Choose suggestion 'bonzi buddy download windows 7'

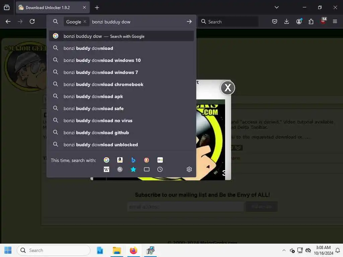(121, 72)
